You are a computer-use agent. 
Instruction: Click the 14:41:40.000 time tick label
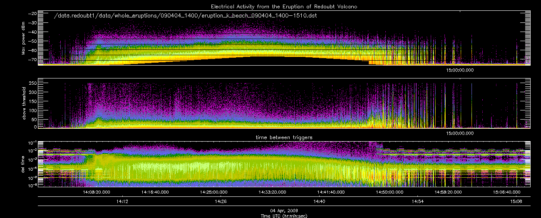[331, 192]
